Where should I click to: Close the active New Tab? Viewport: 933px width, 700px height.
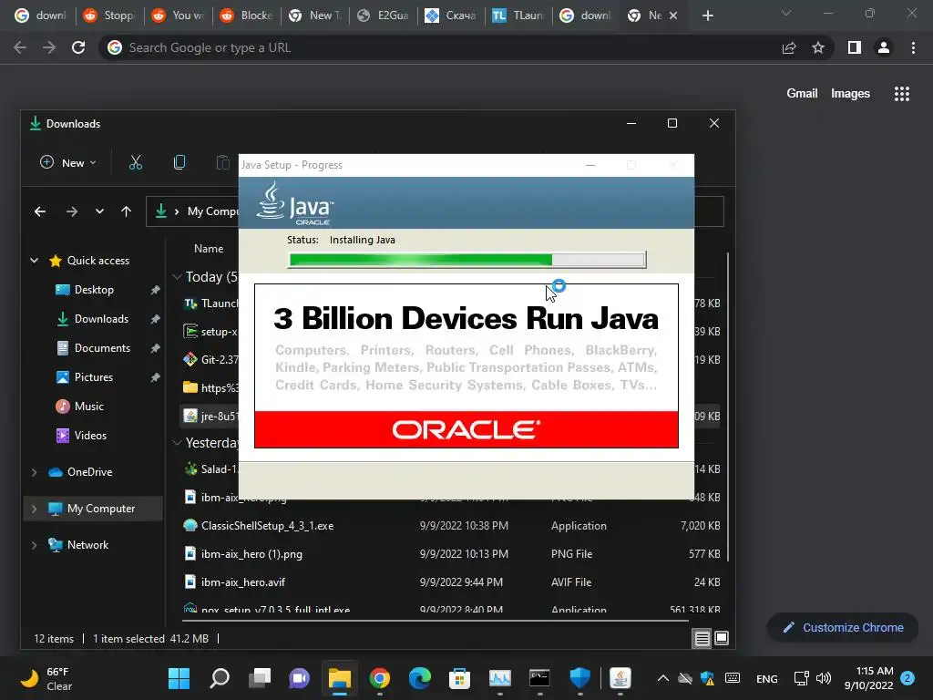(673, 15)
